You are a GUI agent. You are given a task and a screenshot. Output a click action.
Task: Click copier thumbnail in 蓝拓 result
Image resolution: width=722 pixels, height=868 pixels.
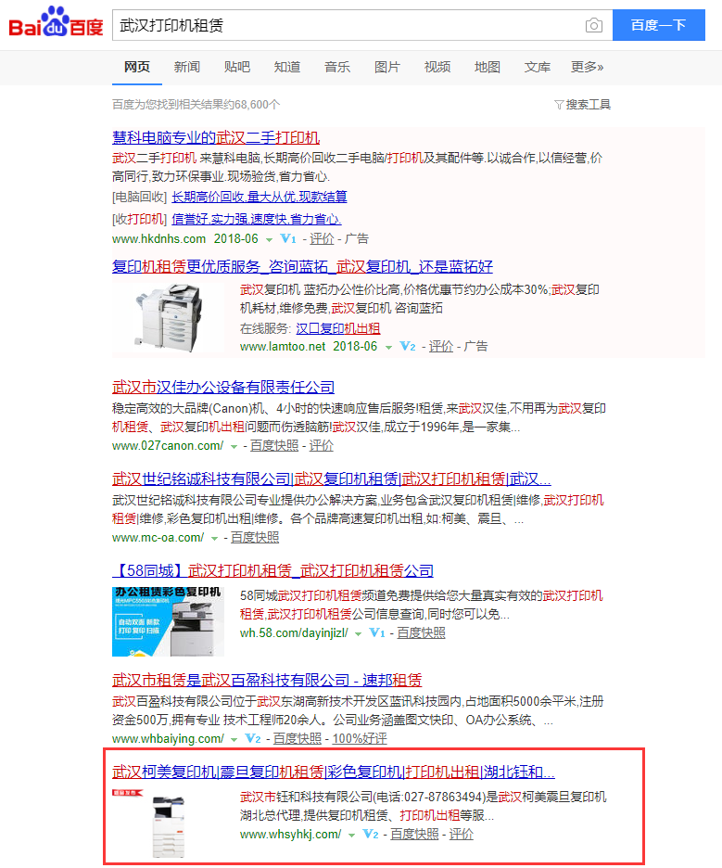pos(168,318)
